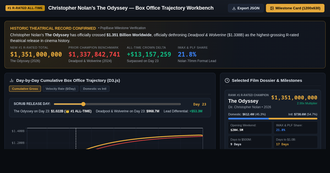
Task: Click the Days to $500M tile
Action: pyautogui.click(x=250, y=142)
